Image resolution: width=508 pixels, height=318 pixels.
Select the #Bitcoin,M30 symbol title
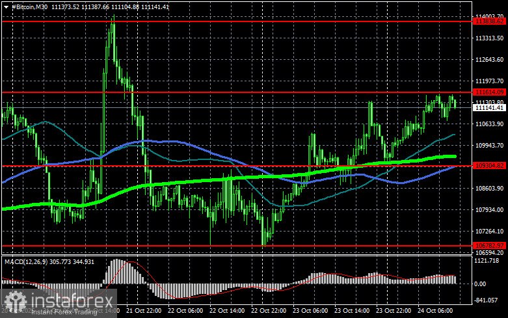point(29,7)
